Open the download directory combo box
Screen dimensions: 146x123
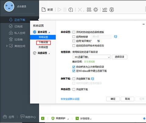coord(92,57)
